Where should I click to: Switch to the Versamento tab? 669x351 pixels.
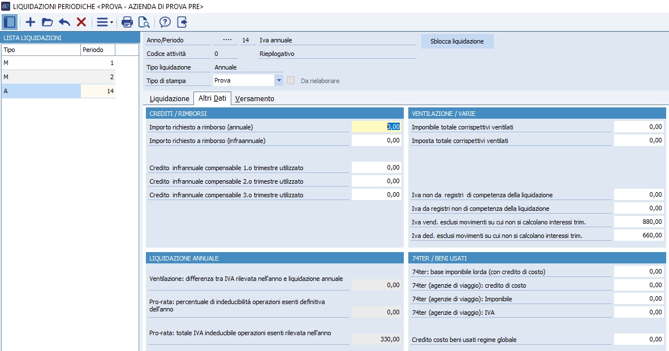coord(254,99)
